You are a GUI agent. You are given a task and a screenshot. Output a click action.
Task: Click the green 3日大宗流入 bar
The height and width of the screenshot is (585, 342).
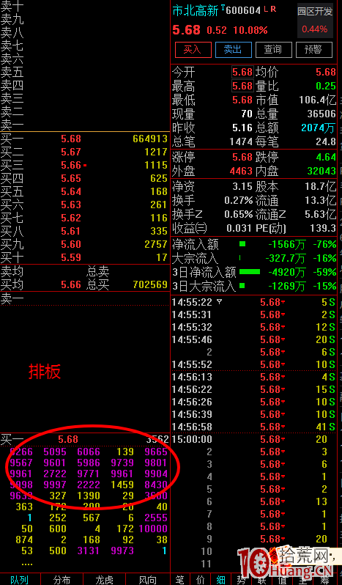tap(242, 286)
